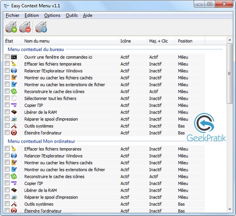Click the extensions de fichier icon in bureau section
Image resolution: width=236 pixels, height=216 pixels.
tap(14, 85)
